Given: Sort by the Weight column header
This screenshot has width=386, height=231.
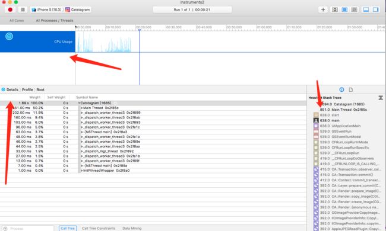Looking at the screenshot, I should point(34,98).
